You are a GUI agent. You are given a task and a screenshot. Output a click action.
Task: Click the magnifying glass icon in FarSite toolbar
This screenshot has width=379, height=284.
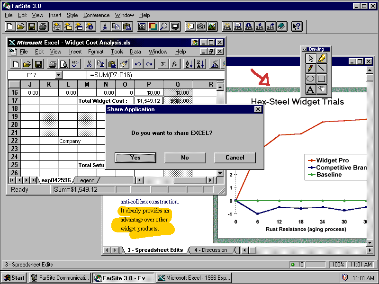[164, 27]
